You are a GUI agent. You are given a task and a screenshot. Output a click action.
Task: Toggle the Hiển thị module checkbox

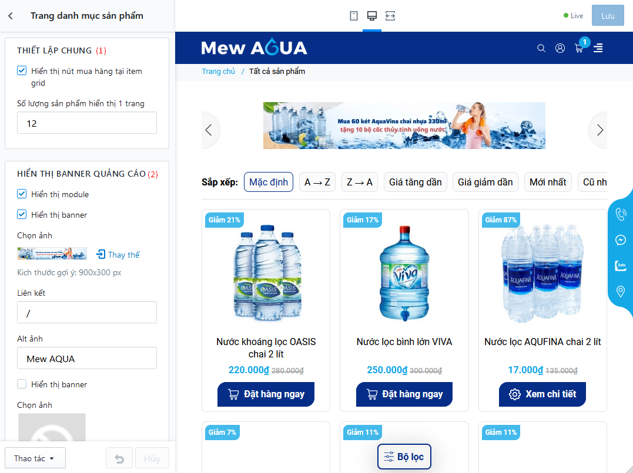pyautogui.click(x=22, y=194)
